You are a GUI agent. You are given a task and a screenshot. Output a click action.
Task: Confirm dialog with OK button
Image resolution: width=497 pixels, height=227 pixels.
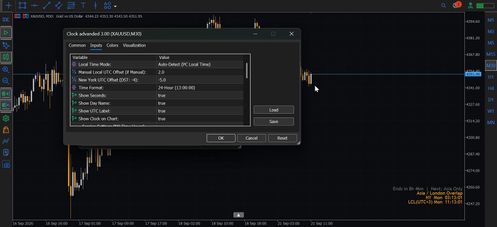(x=221, y=138)
